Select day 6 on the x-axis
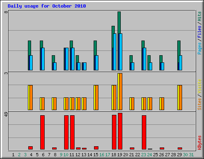Viewport: 204px width, 159px height. 43,155
